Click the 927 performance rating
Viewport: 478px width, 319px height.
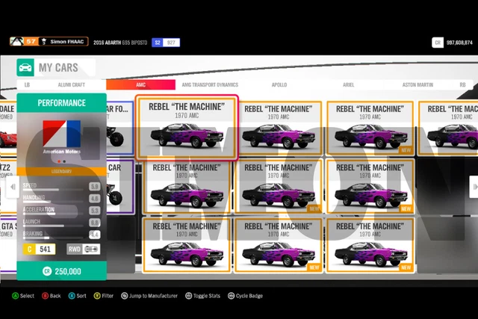[x=171, y=43]
